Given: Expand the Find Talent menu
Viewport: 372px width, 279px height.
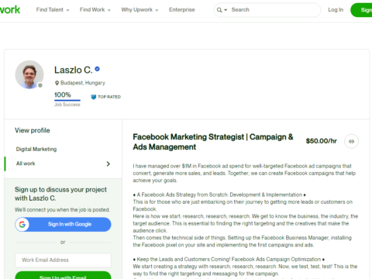Looking at the screenshot, I should pyautogui.click(x=53, y=10).
